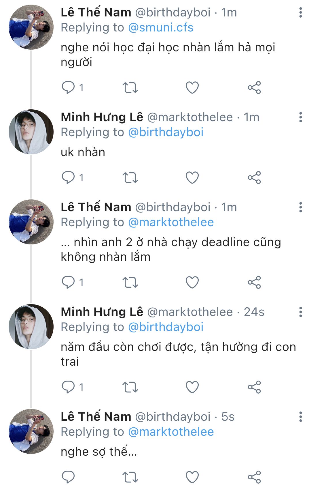Reply to the "nghe nói học đại học" tweet

click(68, 87)
